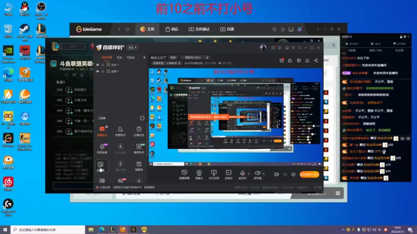Click the 修改 button next to stream title
Image resolution: width=417 pixels, height=234 pixels.
coord(173,57)
